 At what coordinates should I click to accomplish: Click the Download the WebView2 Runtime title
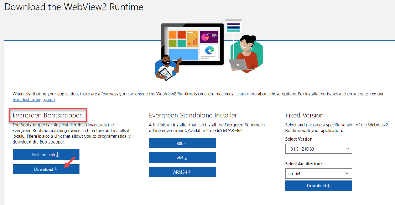(x=74, y=7)
